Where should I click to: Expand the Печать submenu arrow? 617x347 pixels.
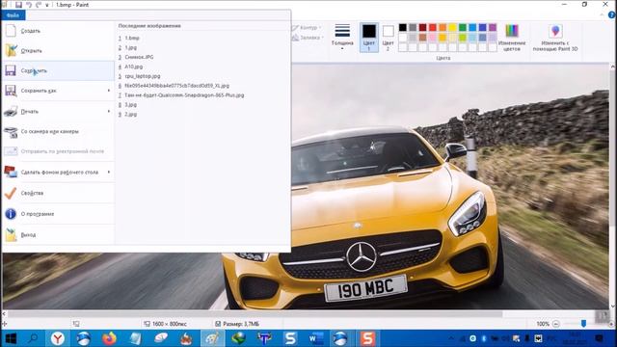109,112
